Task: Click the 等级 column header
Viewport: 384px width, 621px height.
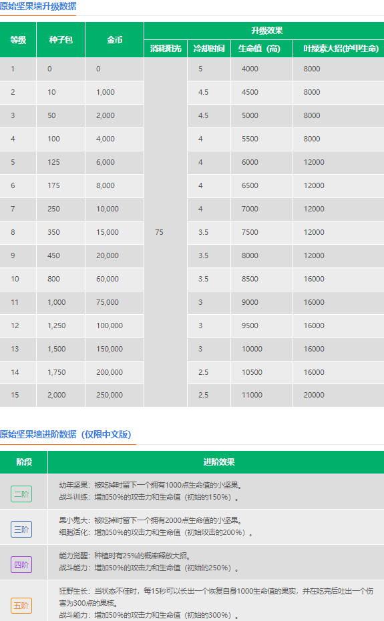Action: coord(18,39)
